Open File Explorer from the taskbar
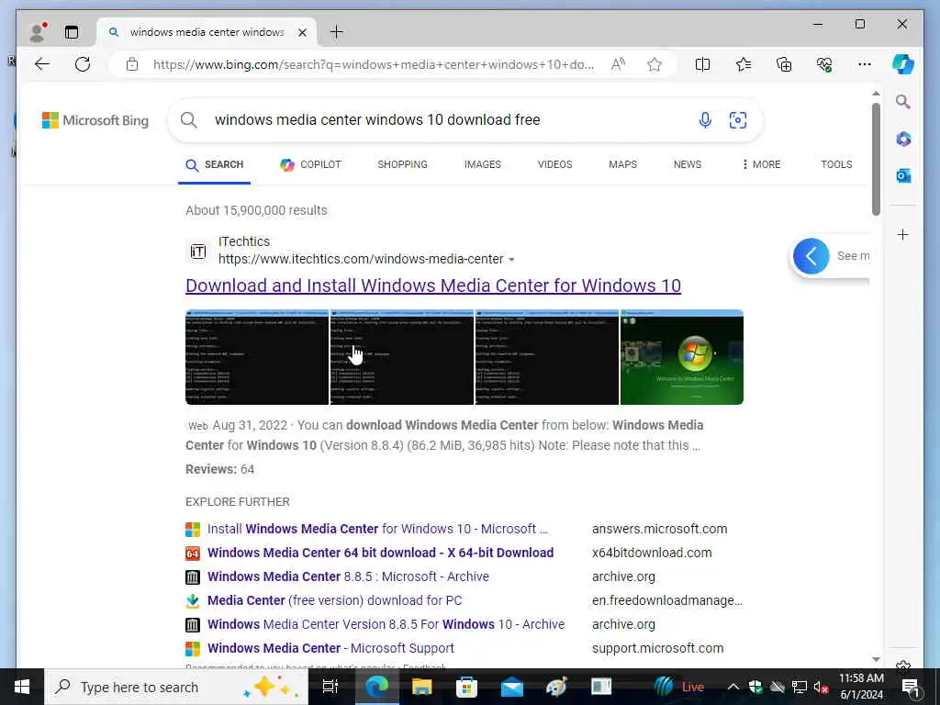The image size is (940, 705). 422,687
